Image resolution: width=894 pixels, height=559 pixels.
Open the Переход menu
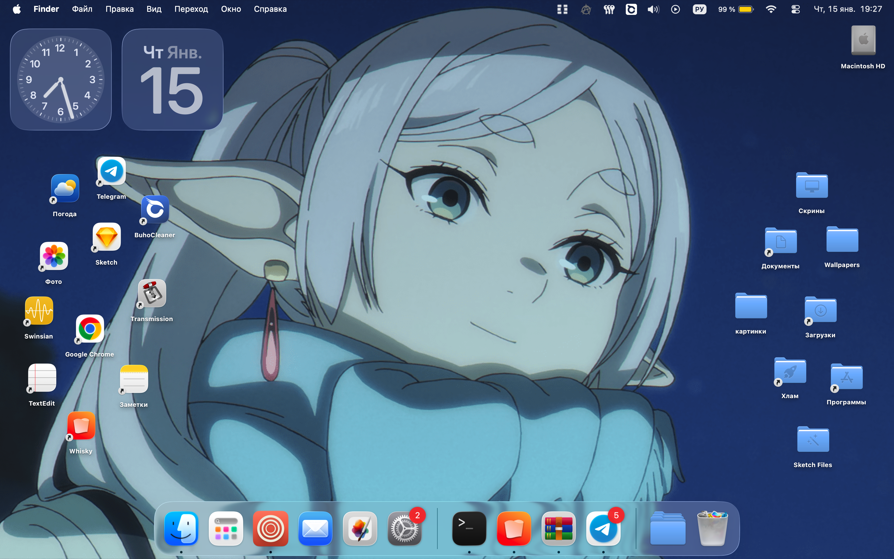(x=191, y=9)
